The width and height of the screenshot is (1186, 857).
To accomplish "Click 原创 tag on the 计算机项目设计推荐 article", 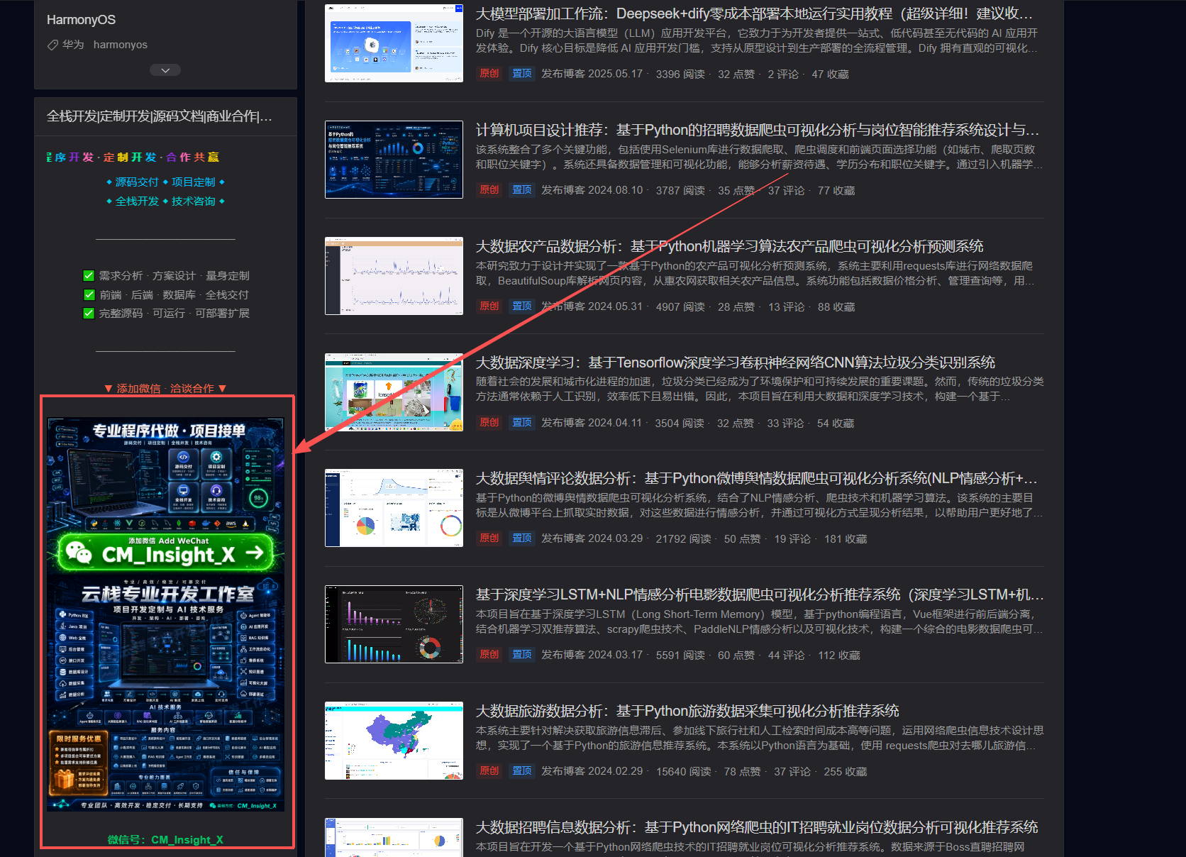I will (489, 190).
